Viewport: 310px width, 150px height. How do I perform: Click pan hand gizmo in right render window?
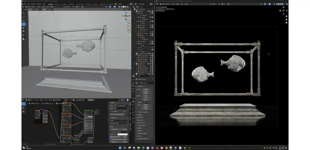[x=286, y=19]
